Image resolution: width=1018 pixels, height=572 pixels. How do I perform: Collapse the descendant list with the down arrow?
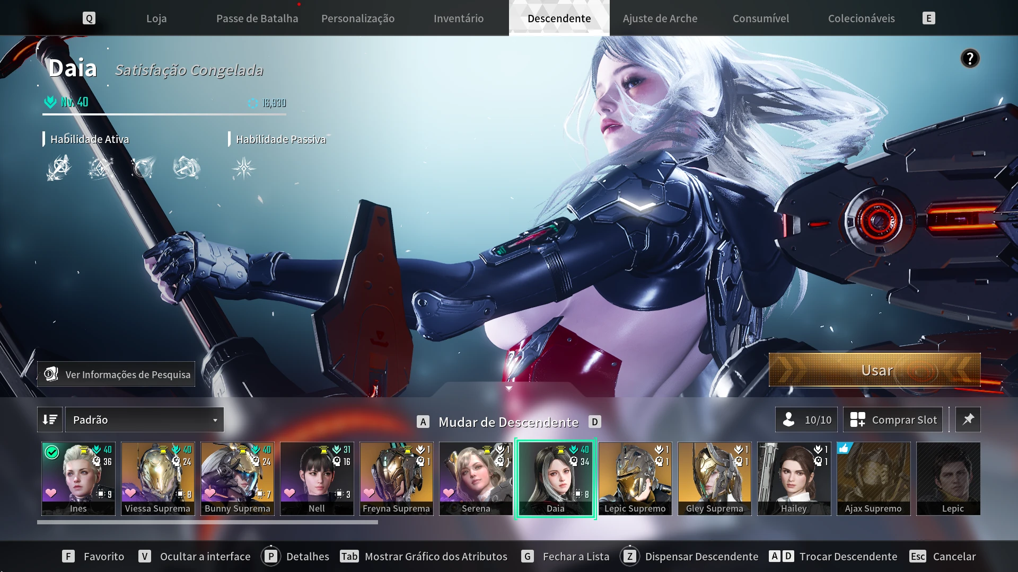tap(508, 388)
